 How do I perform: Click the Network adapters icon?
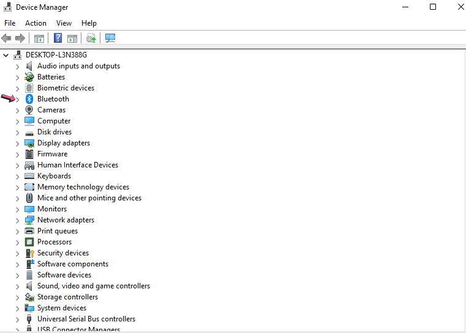[29, 220]
